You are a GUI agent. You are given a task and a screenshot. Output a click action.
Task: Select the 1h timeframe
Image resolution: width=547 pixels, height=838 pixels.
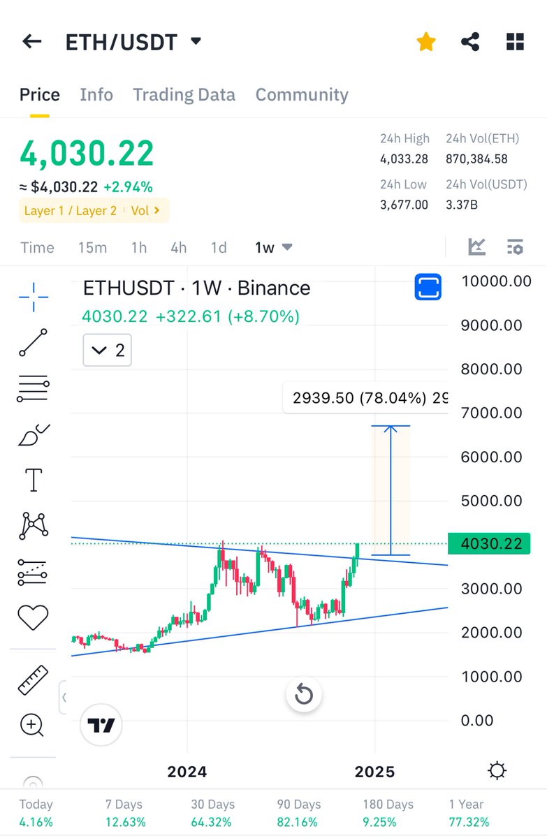(139, 247)
